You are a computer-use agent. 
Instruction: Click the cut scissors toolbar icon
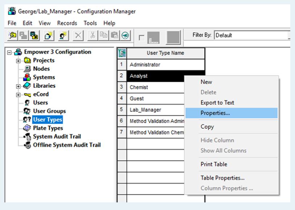point(93,35)
